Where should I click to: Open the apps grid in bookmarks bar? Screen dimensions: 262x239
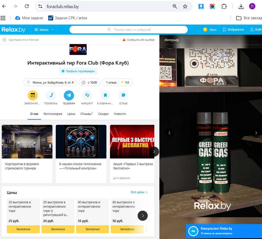[x=3, y=18]
